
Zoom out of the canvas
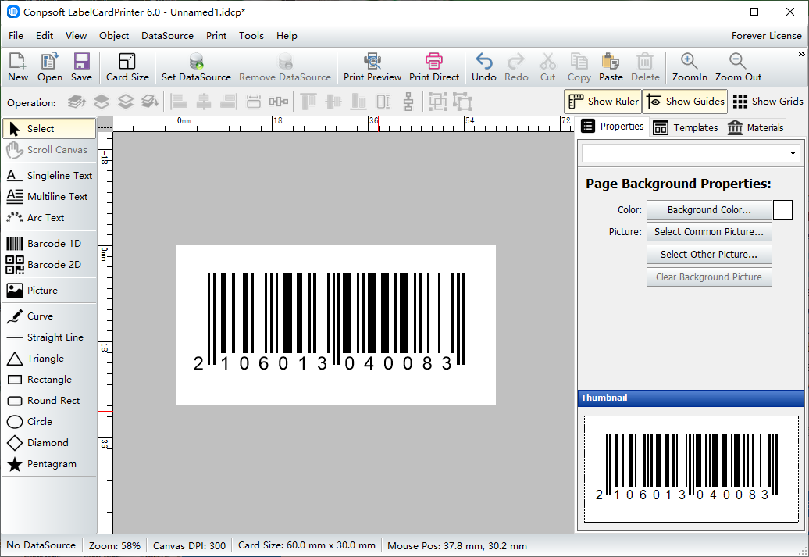pos(738,67)
